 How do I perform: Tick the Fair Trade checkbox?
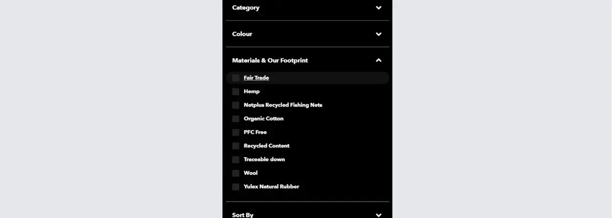pyautogui.click(x=235, y=78)
